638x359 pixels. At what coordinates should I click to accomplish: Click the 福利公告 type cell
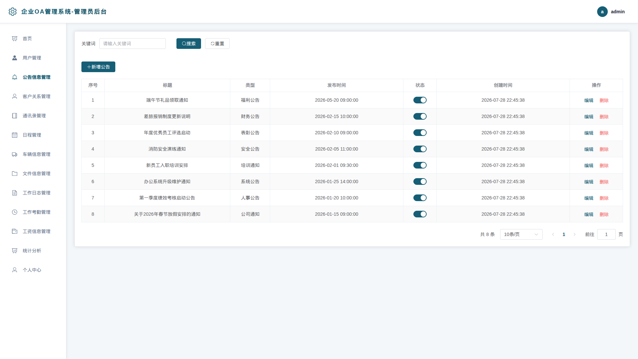250,100
